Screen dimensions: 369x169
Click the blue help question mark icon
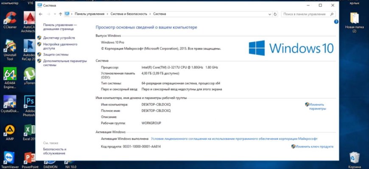(336, 21)
